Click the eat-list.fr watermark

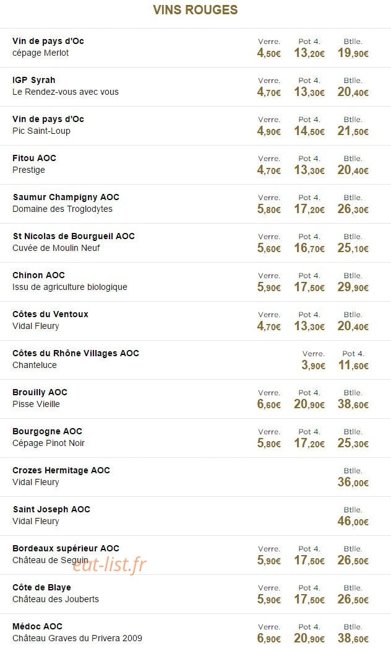[110, 564]
